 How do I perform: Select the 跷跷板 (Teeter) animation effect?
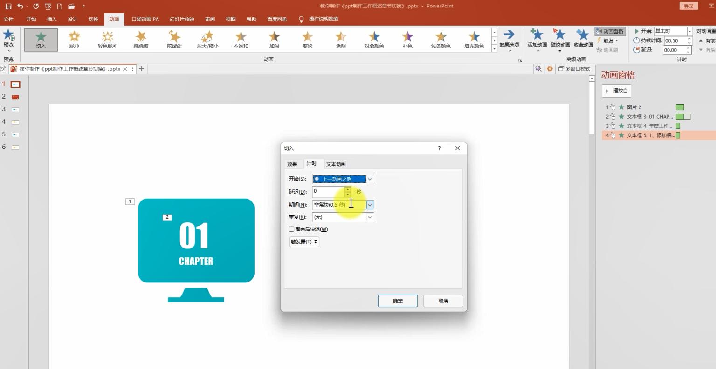pos(141,39)
